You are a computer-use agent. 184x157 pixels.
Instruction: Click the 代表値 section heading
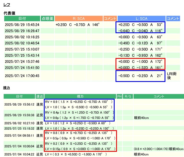click(x=9, y=13)
